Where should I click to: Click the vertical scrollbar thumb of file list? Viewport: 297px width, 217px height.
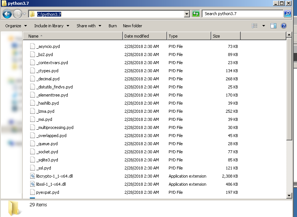point(289,89)
